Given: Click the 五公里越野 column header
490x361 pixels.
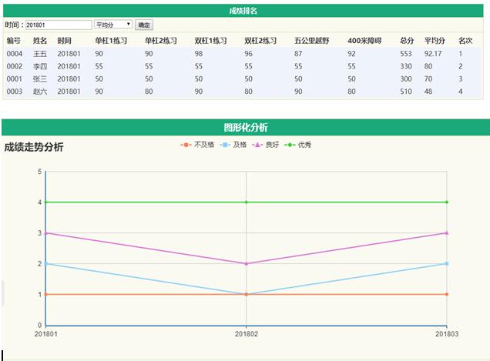Looking at the screenshot, I should (x=311, y=41).
